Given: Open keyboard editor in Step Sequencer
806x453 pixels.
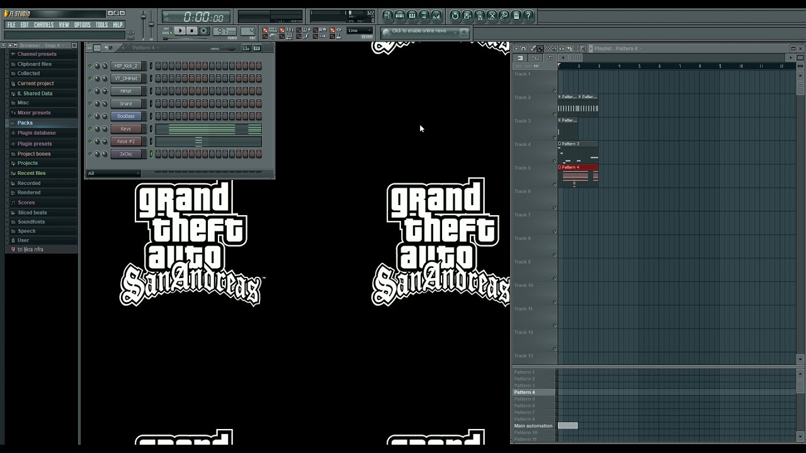Looking at the screenshot, I should [x=257, y=48].
